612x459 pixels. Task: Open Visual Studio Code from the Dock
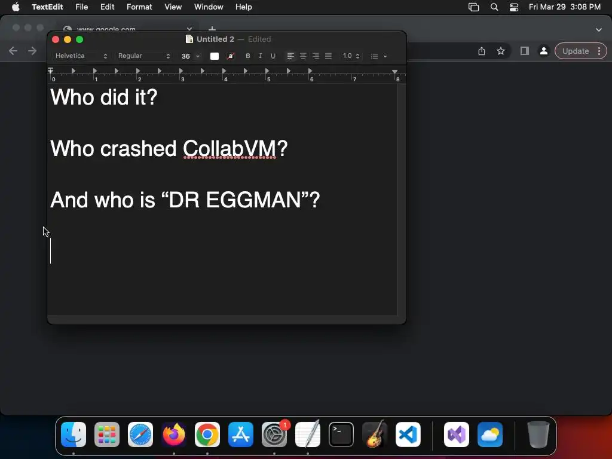408,434
